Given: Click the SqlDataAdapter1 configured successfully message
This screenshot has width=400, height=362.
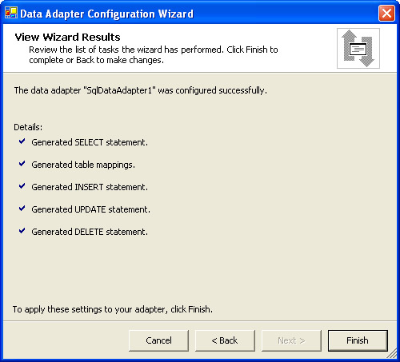Looking at the screenshot, I should click(141, 90).
